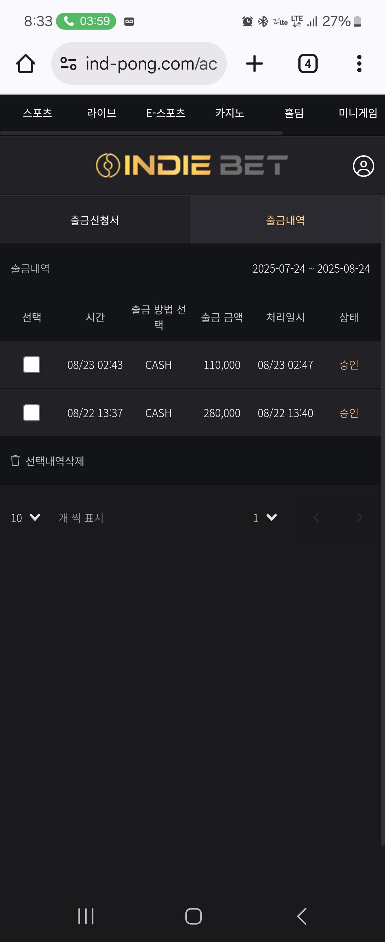The image size is (385, 942).
Task: Open the 카지노 menu item
Action: coord(230,113)
